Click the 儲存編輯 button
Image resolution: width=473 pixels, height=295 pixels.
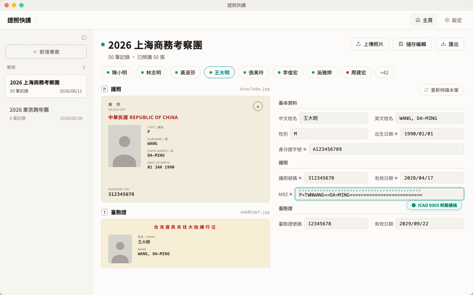(412, 44)
